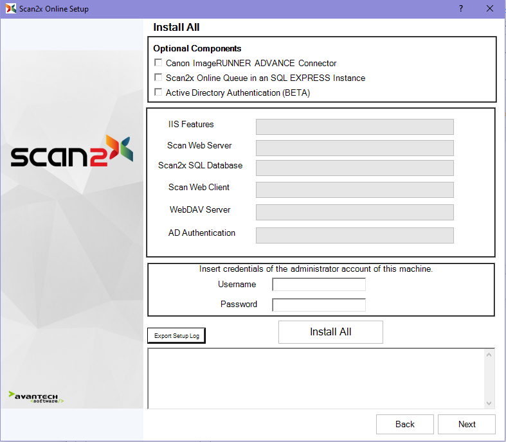This screenshot has height=442, width=506.
Task: Click the help question mark button
Action: click(x=461, y=9)
